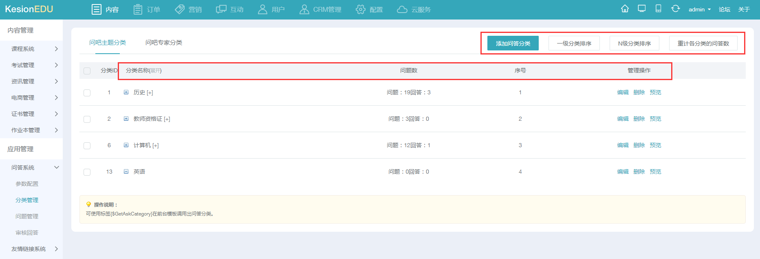Open the CRM管理 menu
The image size is (760, 259).
(320, 9)
